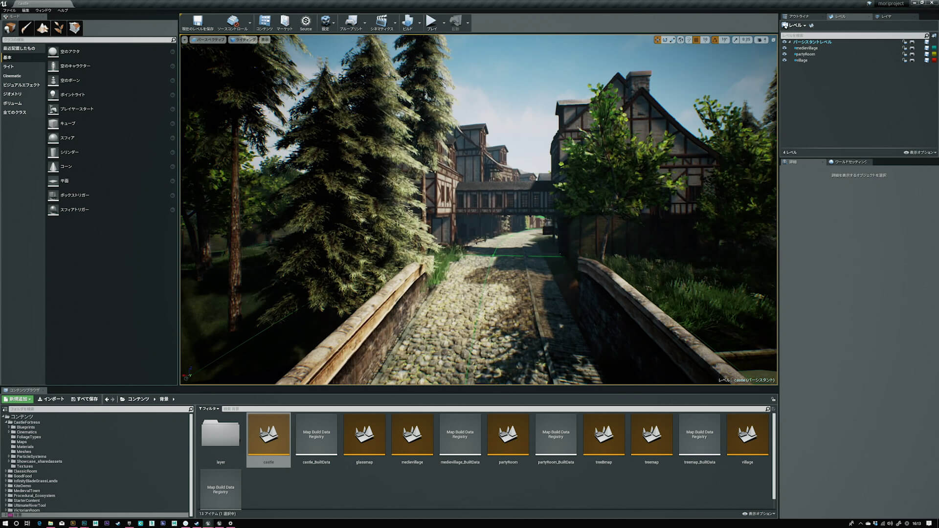Toggle visibility of the medievillage level
The height and width of the screenshot is (528, 939).
click(x=784, y=48)
